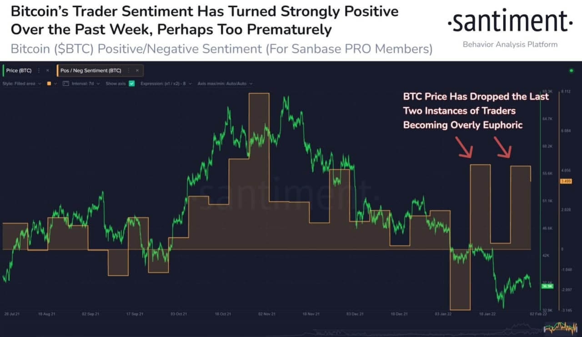Close the Price (BTC) metric

[48, 70]
